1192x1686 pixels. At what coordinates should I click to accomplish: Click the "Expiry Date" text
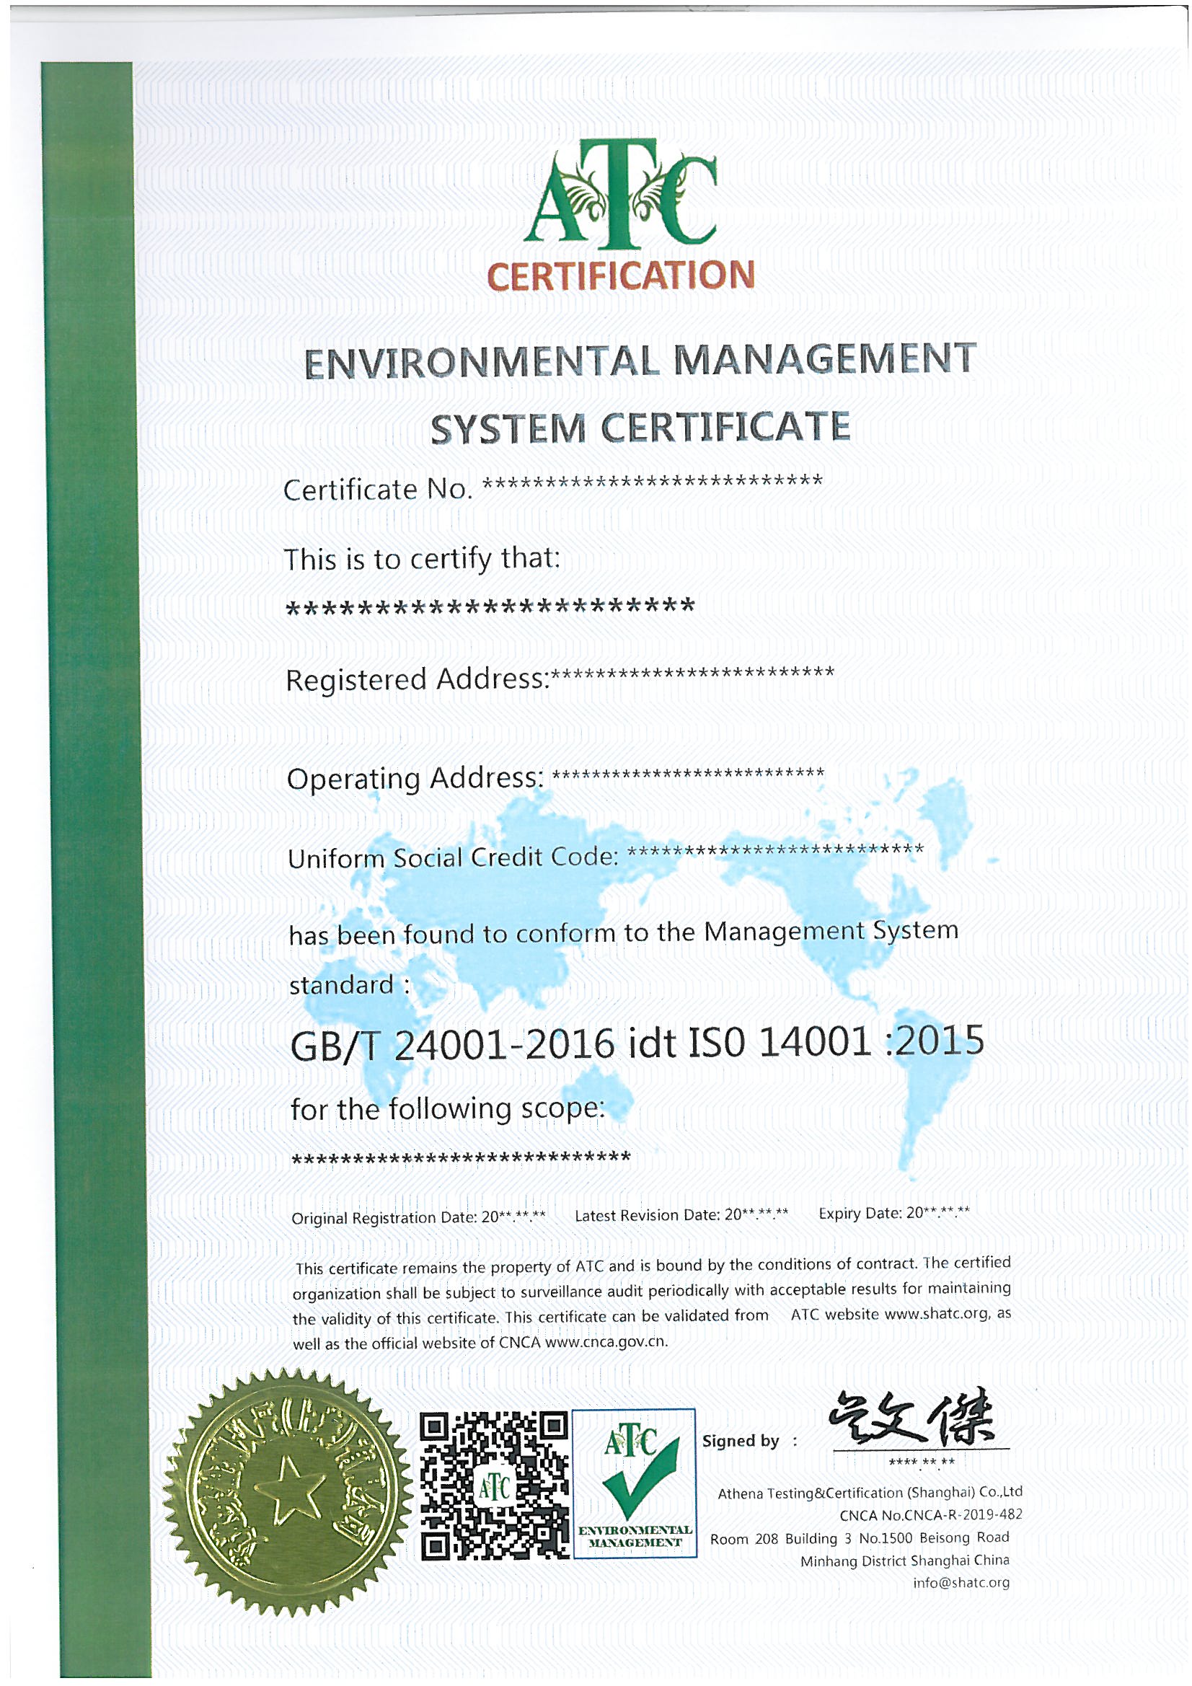pos(895,1213)
